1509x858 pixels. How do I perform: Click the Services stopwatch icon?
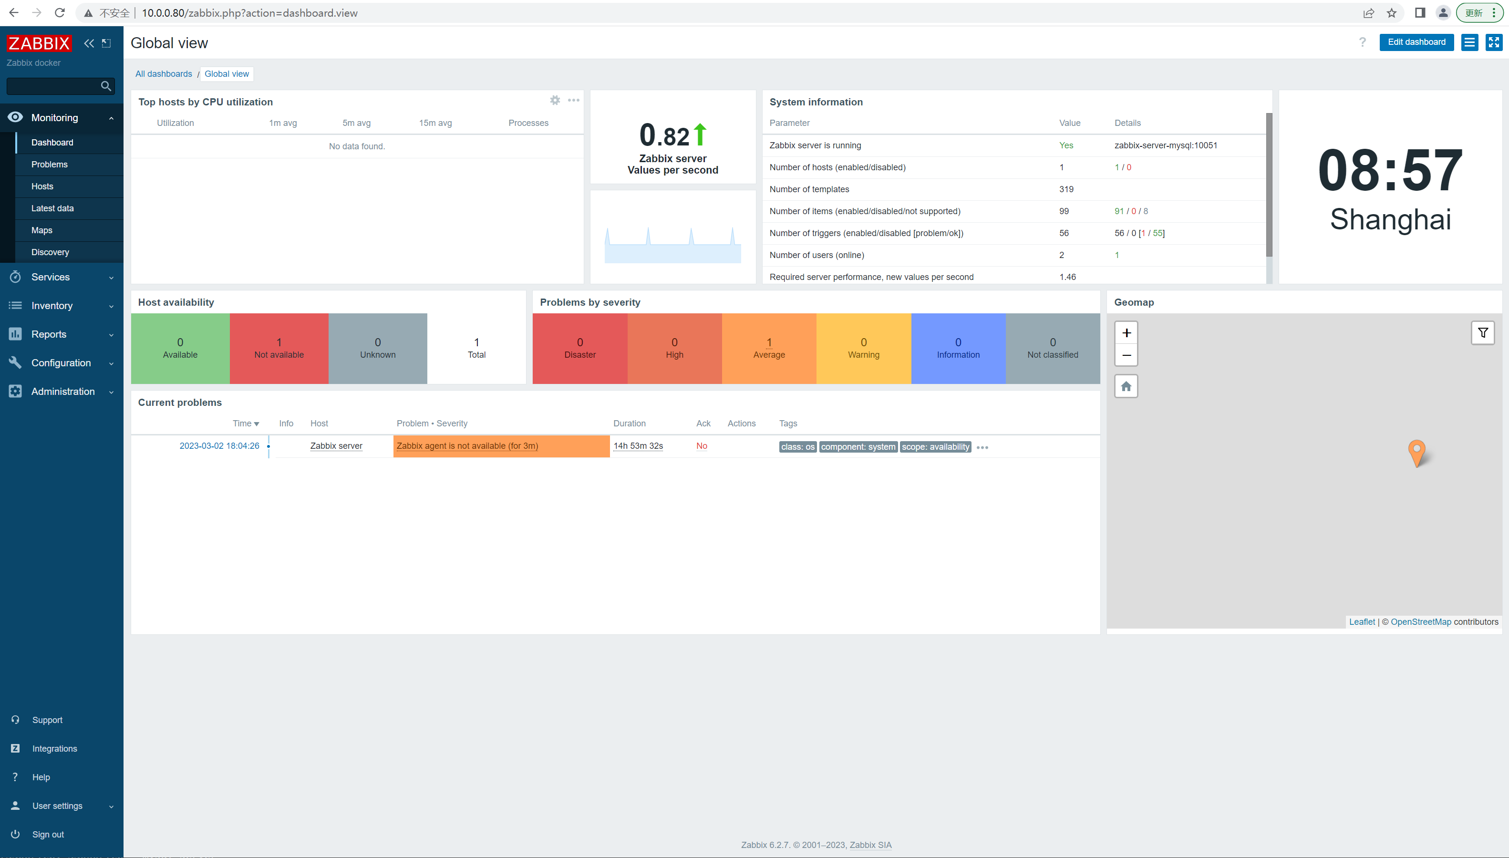(x=15, y=277)
